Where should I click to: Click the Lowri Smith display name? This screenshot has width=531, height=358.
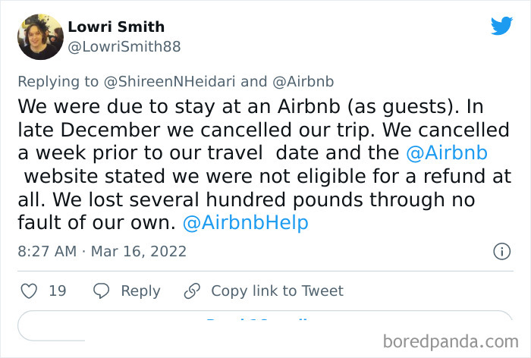tap(116, 27)
